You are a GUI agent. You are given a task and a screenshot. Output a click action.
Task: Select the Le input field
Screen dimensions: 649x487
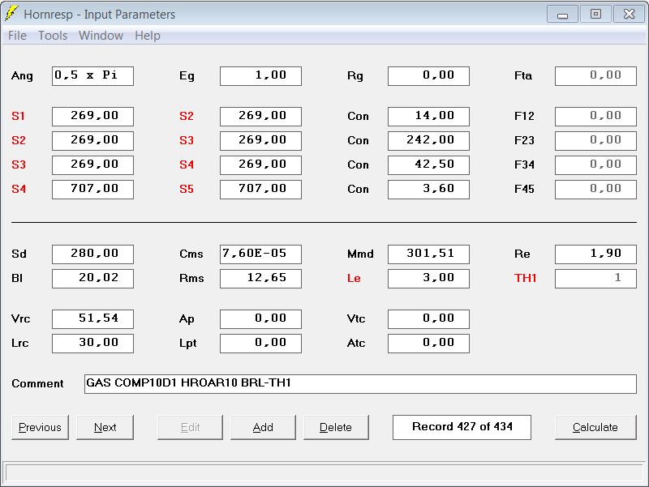coord(428,278)
